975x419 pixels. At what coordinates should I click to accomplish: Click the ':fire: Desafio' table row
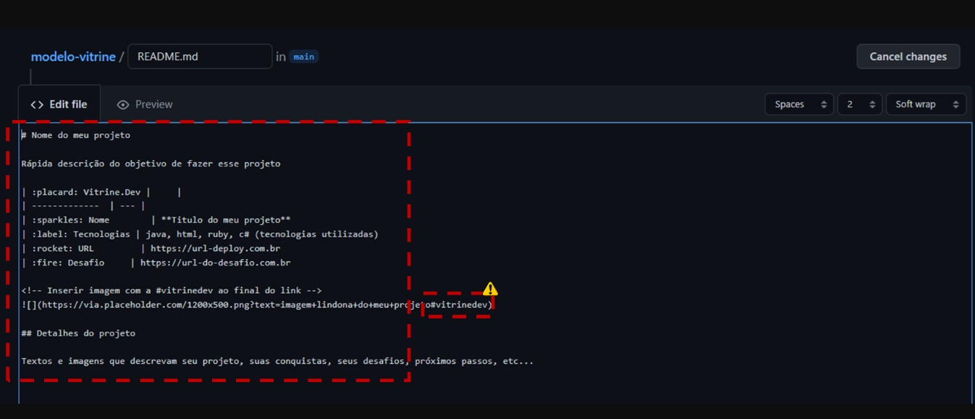[156, 263]
